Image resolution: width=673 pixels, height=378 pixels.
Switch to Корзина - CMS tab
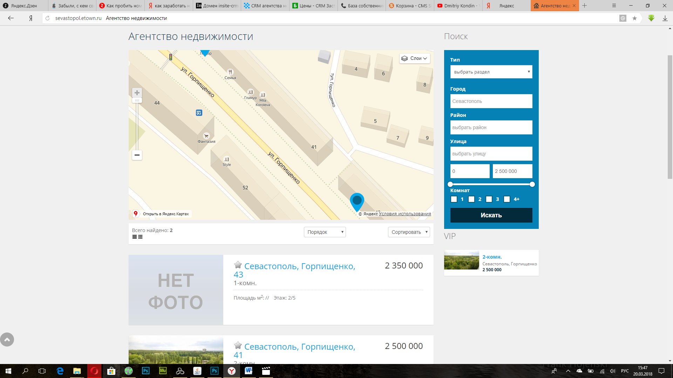click(x=410, y=6)
